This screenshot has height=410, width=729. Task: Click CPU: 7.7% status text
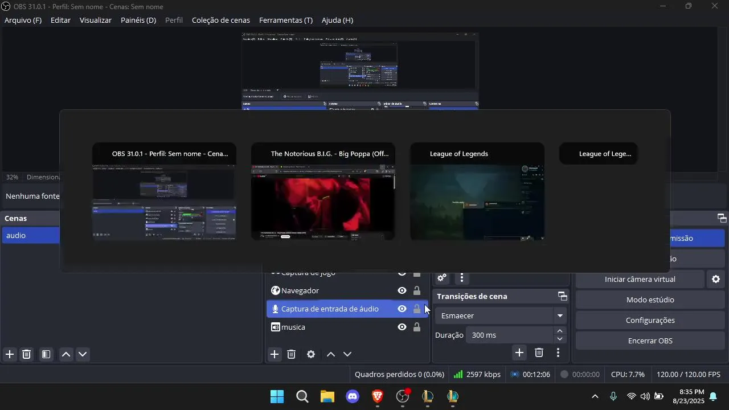coord(628,374)
